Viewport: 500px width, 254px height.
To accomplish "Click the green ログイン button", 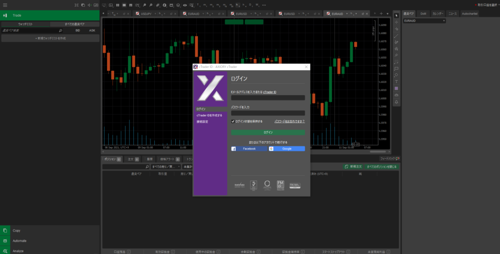I will pyautogui.click(x=268, y=132).
